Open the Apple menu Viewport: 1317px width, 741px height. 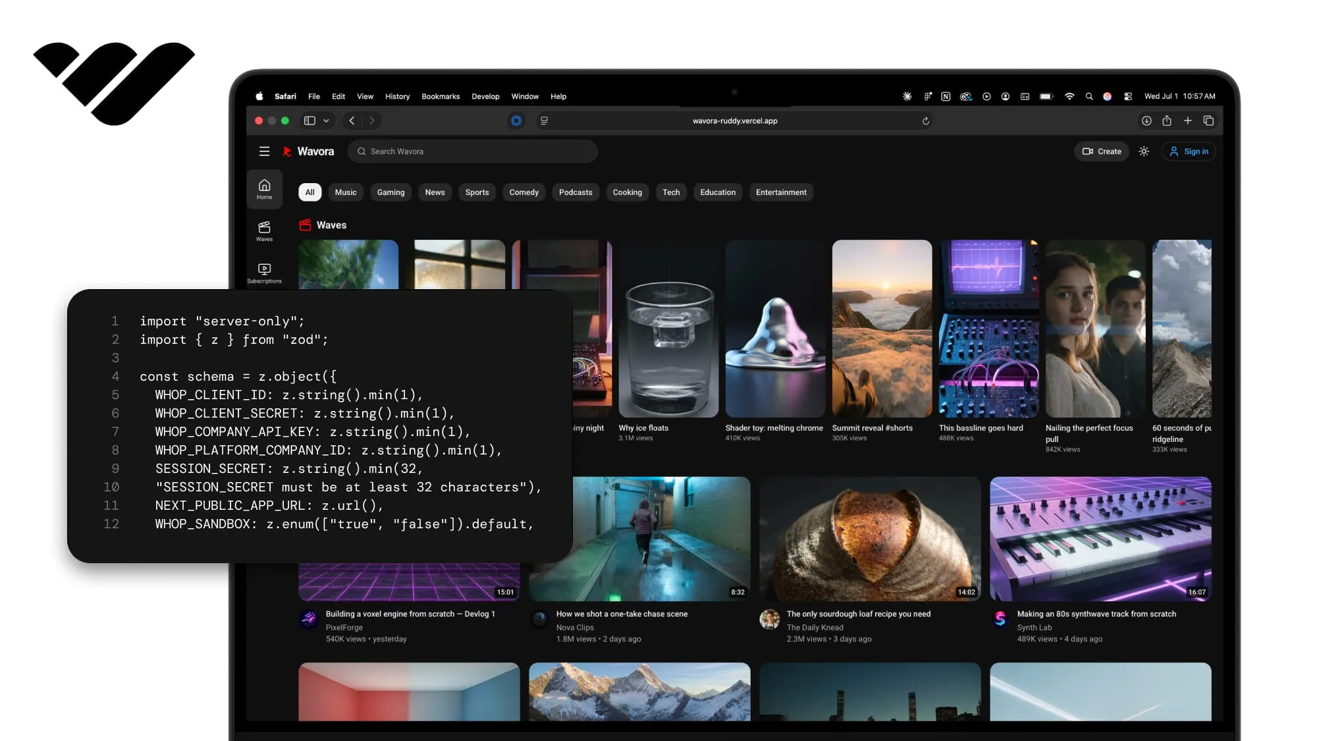coord(259,96)
